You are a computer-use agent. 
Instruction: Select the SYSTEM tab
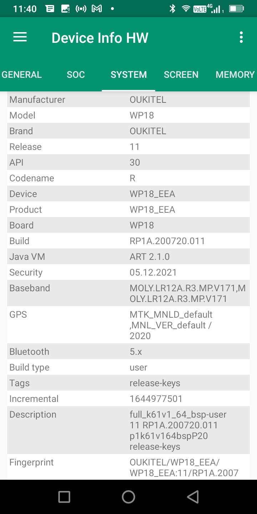(x=128, y=75)
